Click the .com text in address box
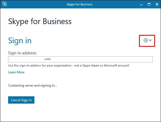161x122 pixels. [47, 59]
